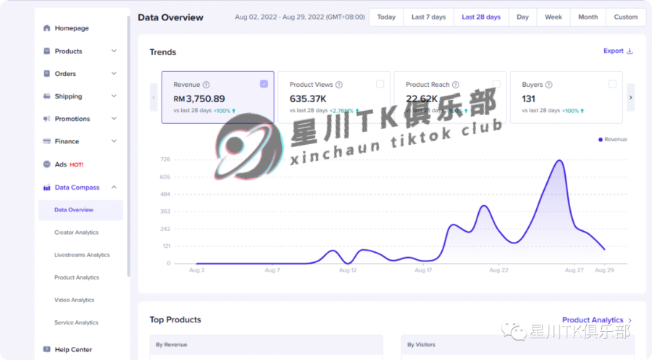Switch to the Day tab

tap(522, 17)
